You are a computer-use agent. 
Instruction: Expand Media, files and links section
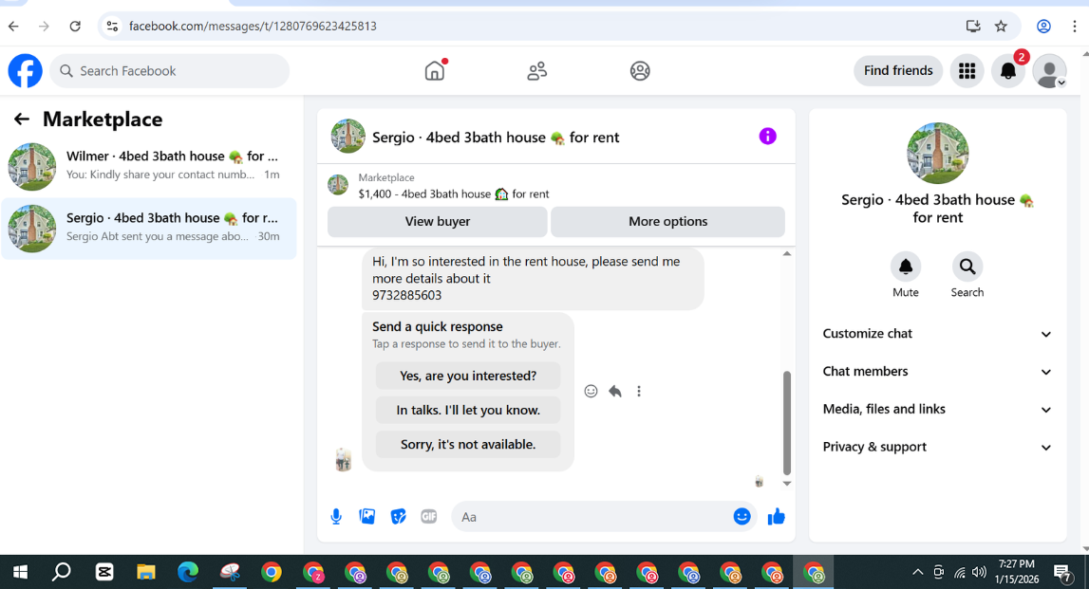click(938, 410)
